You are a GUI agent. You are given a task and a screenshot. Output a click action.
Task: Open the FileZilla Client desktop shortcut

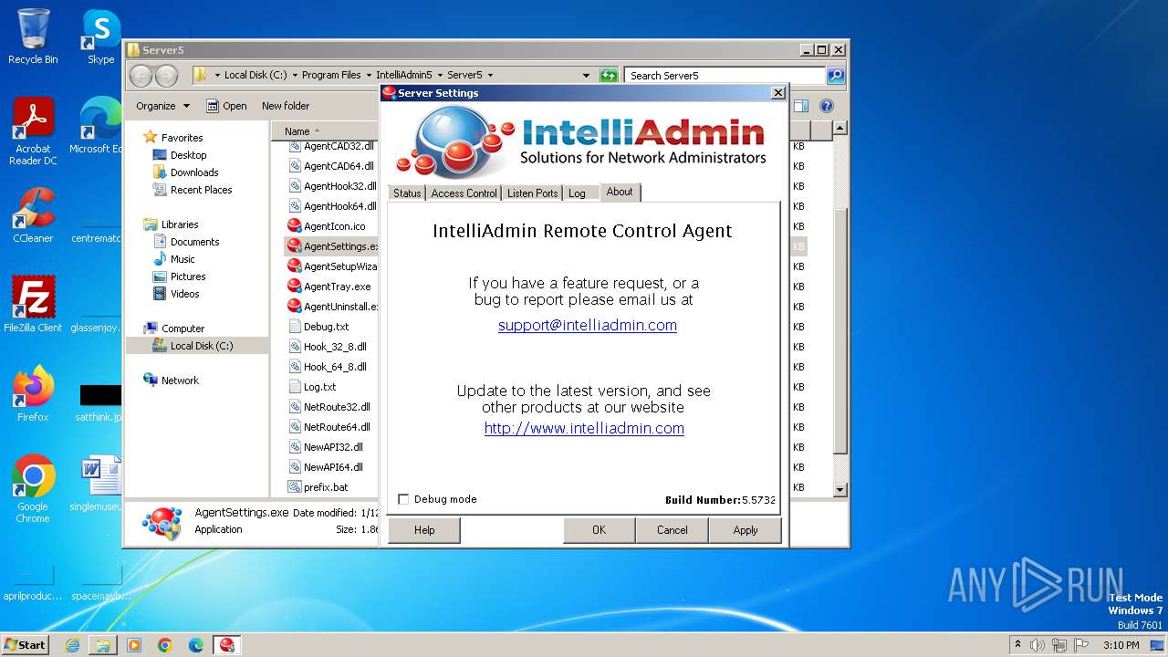(33, 304)
